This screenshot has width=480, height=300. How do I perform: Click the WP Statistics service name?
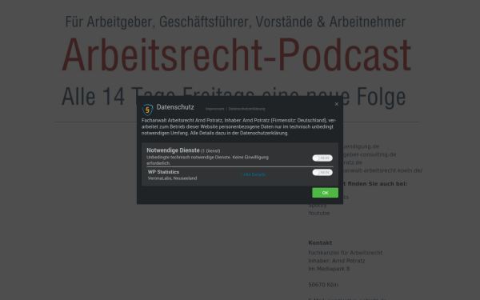click(x=163, y=172)
